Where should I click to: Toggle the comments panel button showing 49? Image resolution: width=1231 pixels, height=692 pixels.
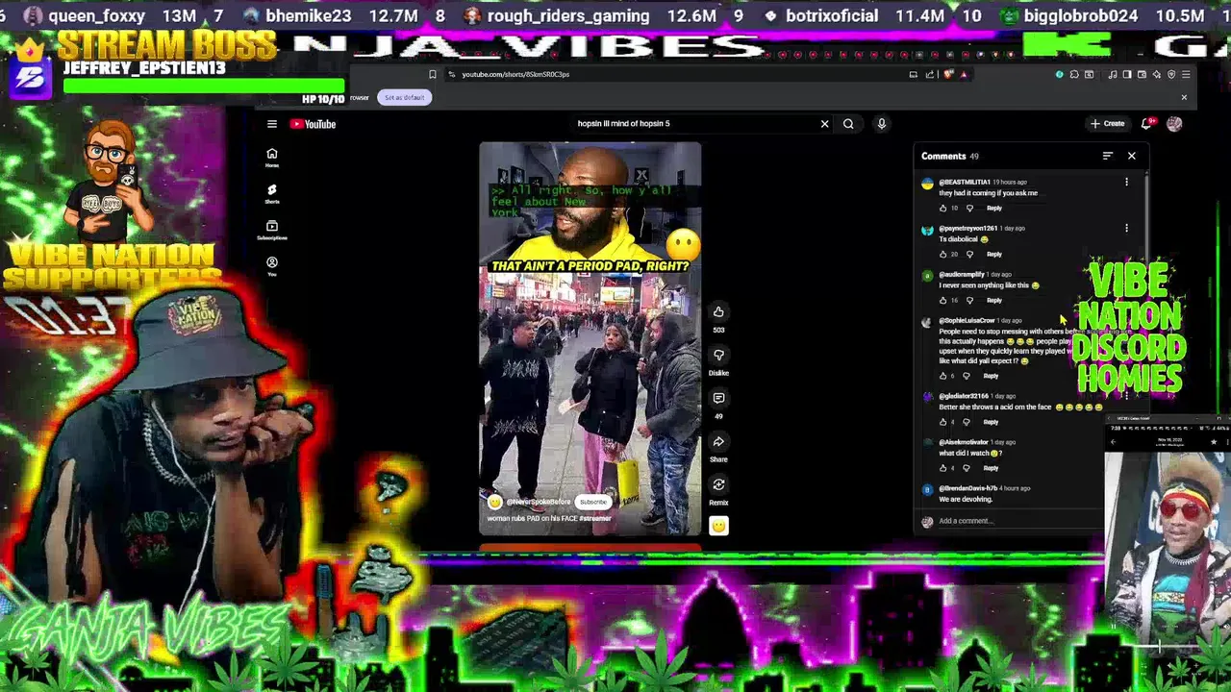click(x=718, y=399)
